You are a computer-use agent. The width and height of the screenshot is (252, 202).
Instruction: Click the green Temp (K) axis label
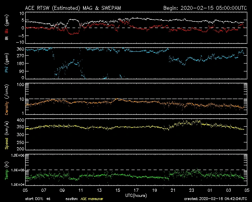[7, 171]
